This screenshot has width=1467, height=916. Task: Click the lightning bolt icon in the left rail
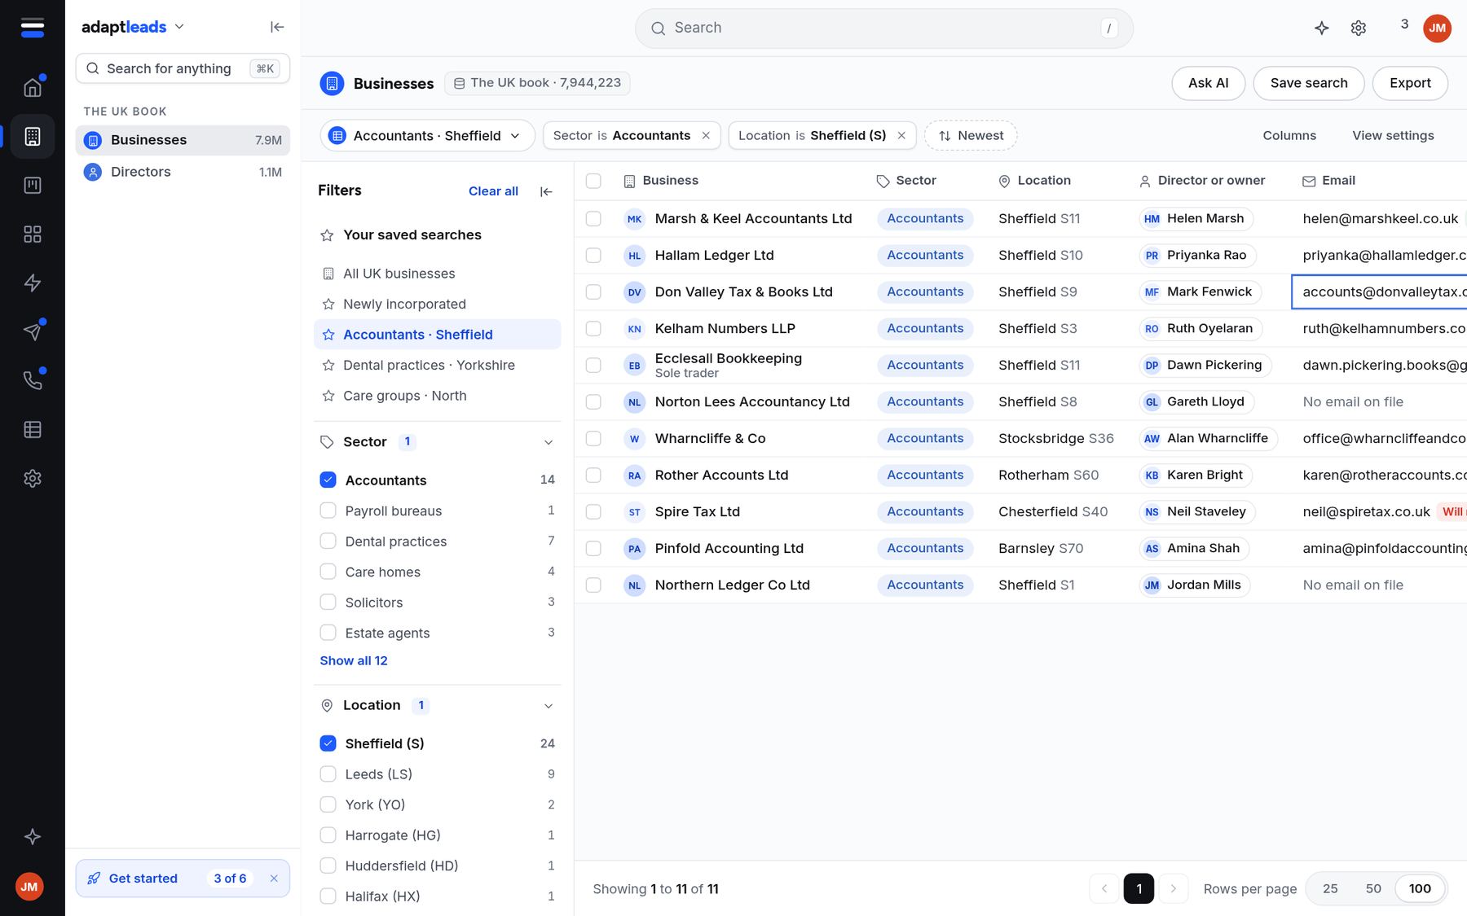33,283
